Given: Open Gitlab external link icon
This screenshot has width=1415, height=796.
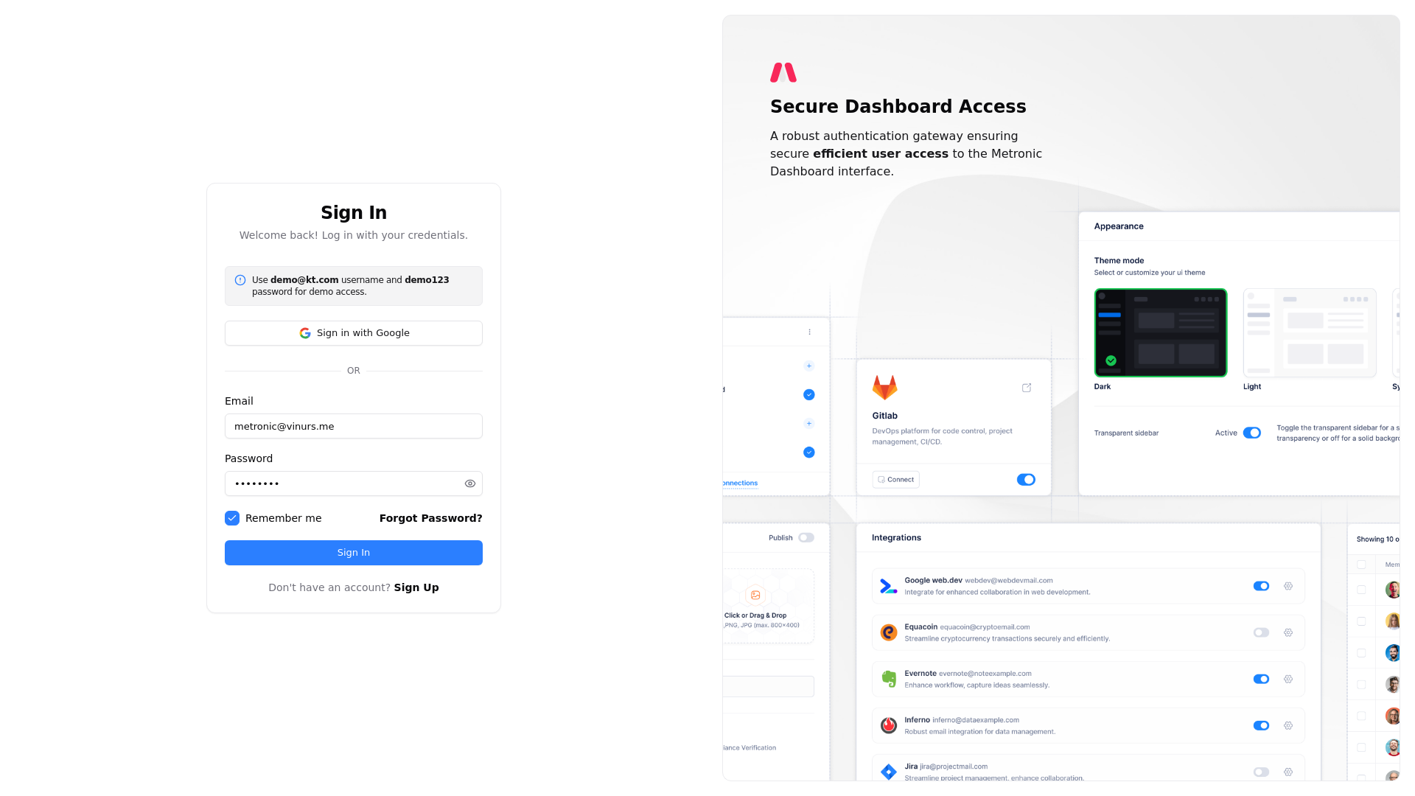Looking at the screenshot, I should (x=1027, y=388).
